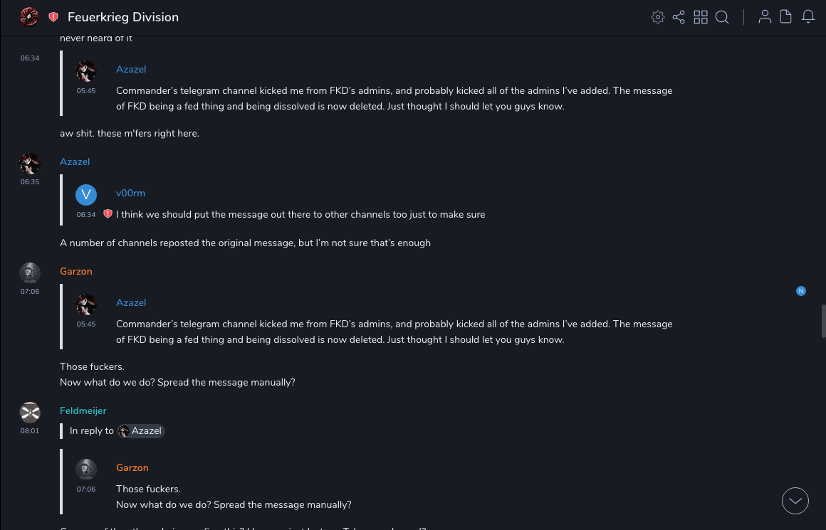Viewport: 826px width, 530px height.
Task: Show the members list icon
Action: (x=765, y=17)
